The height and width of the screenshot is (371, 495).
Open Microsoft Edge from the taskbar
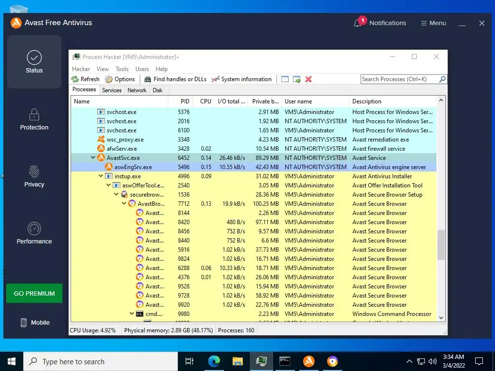214,361
